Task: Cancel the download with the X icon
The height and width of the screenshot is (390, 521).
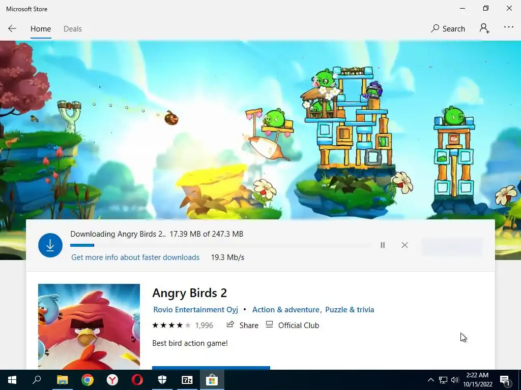Action: 404,245
